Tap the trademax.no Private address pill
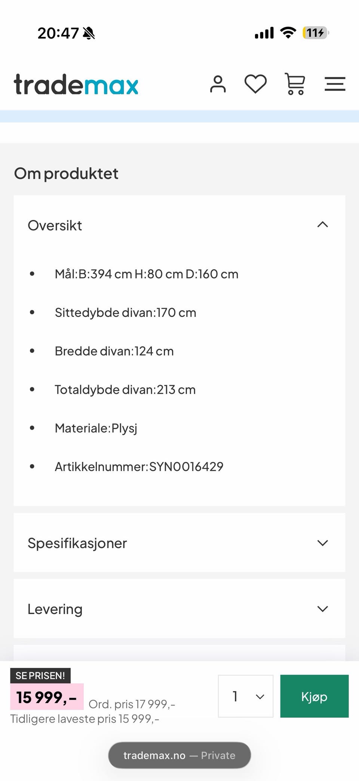Viewport: 359px width, 781px height. 179,755
